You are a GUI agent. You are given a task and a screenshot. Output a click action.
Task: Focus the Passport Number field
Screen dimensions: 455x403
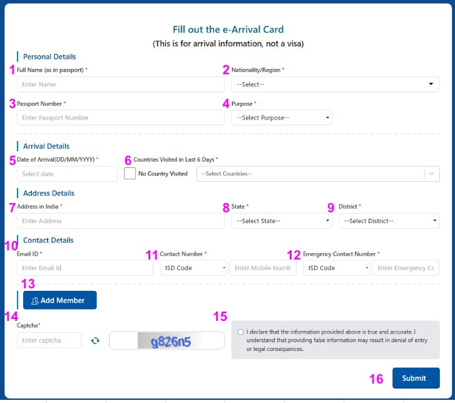coord(120,117)
